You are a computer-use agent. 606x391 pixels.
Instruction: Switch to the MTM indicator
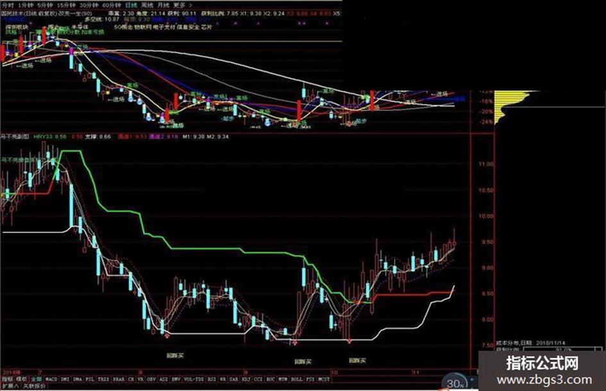pos(283,379)
